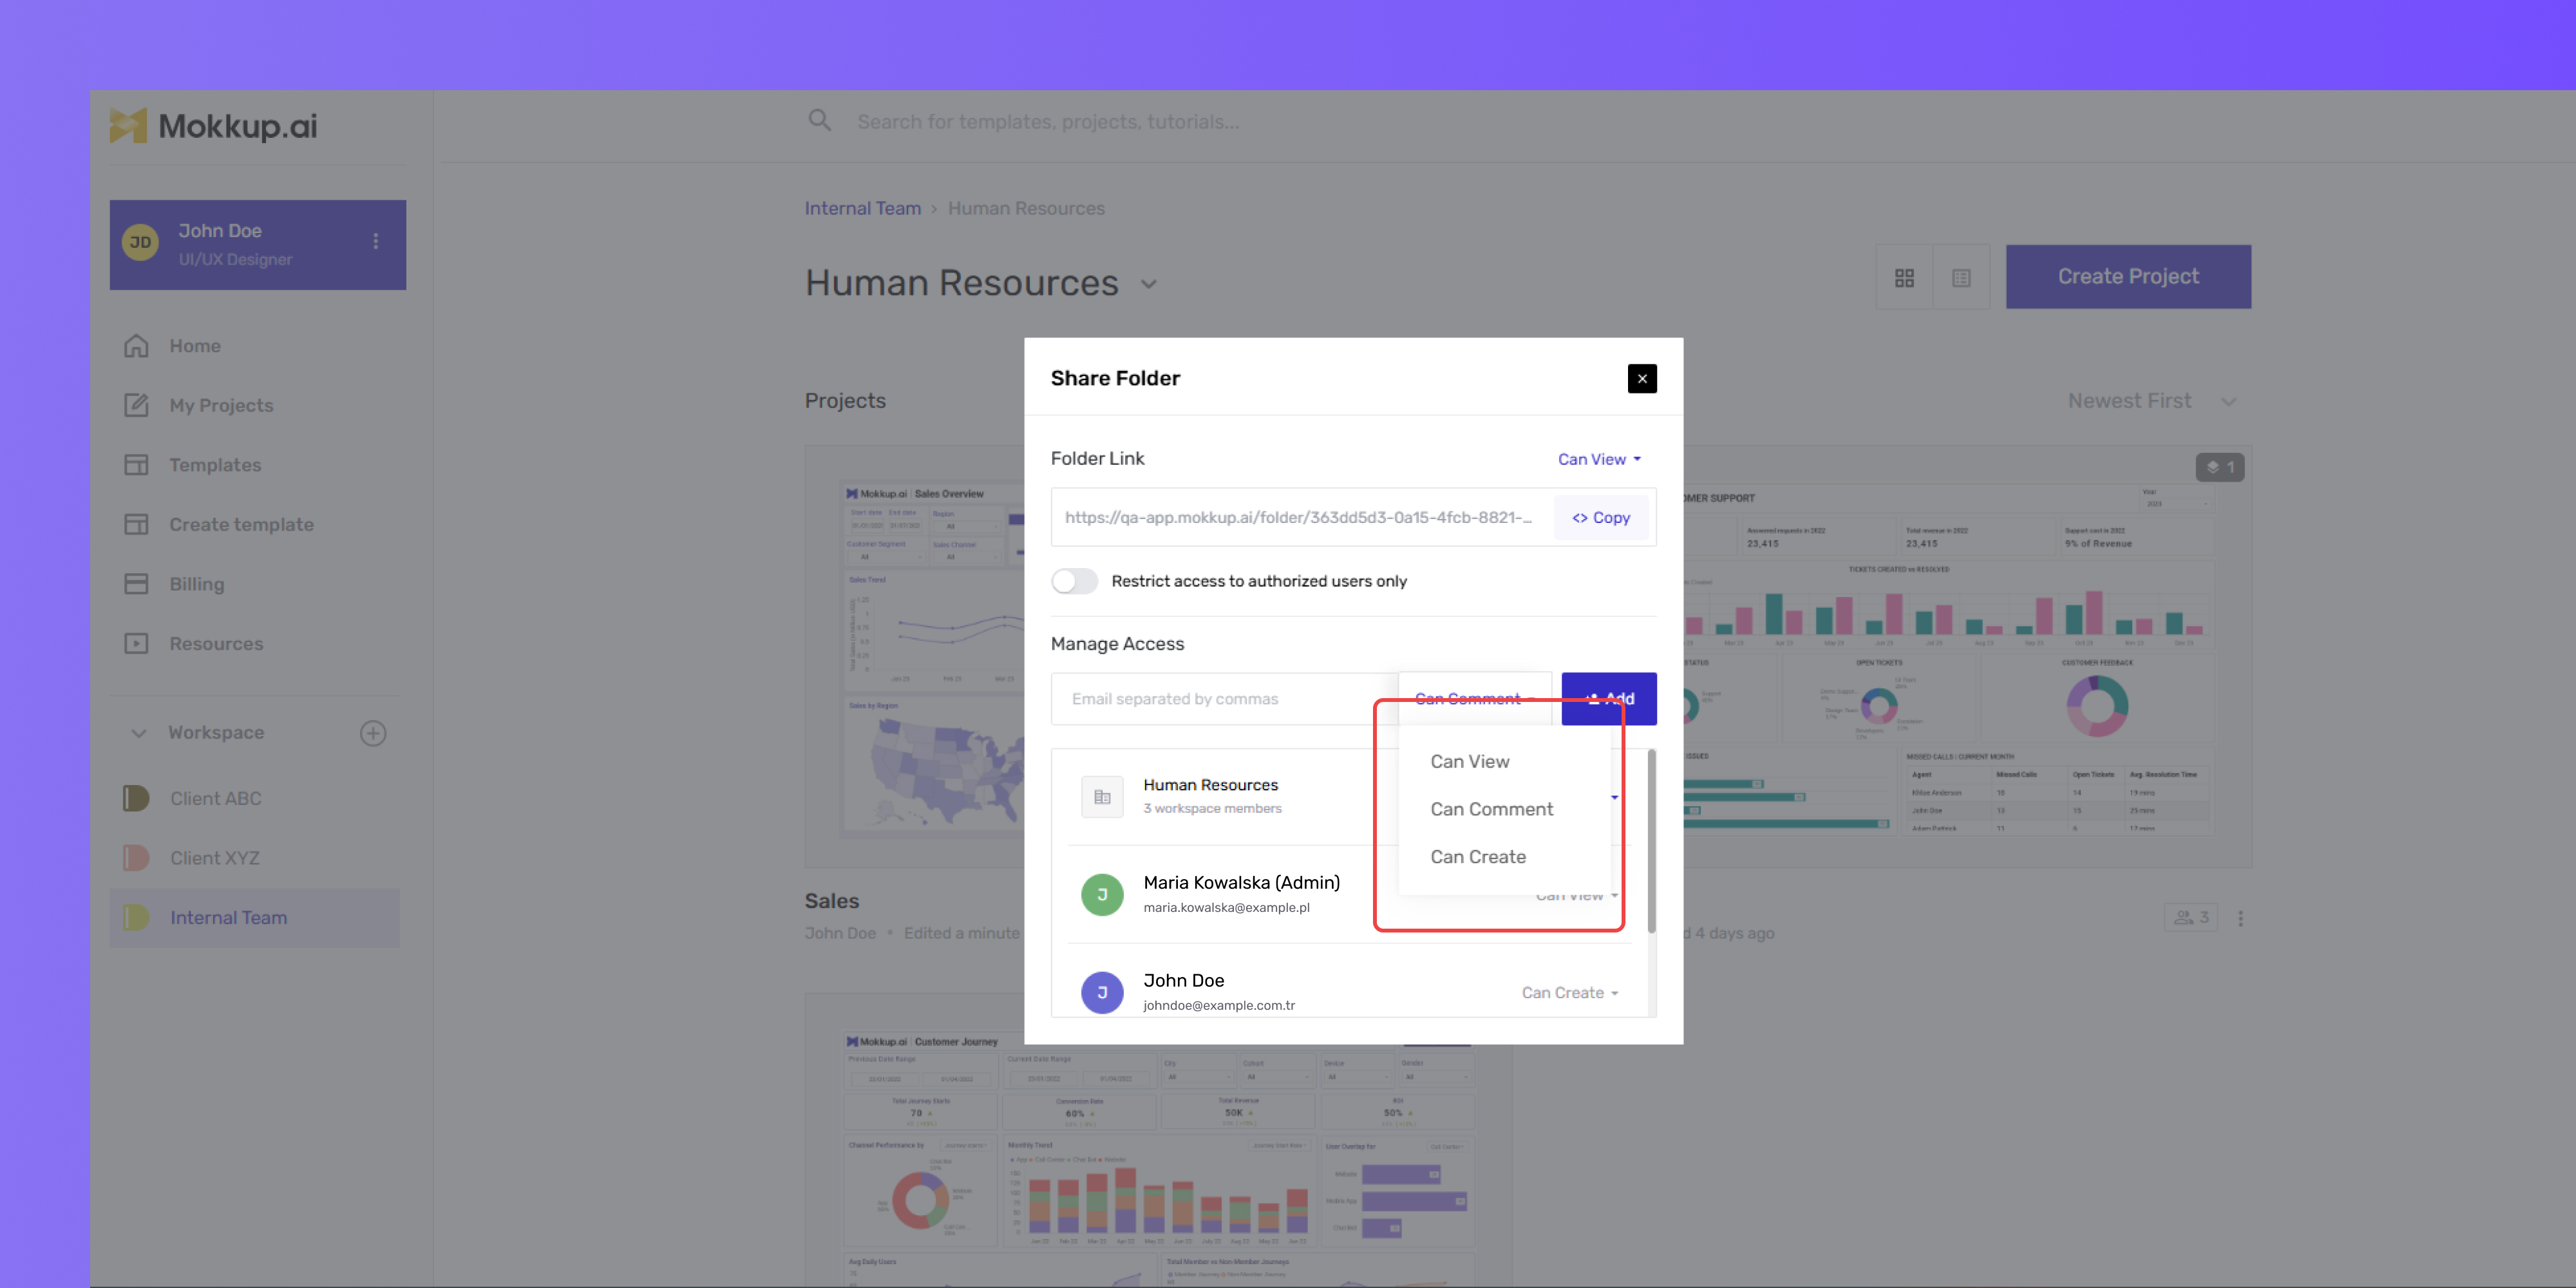The width and height of the screenshot is (2576, 1288).
Task: Expand the Human Resources title dropdown
Action: pyautogui.click(x=1149, y=284)
